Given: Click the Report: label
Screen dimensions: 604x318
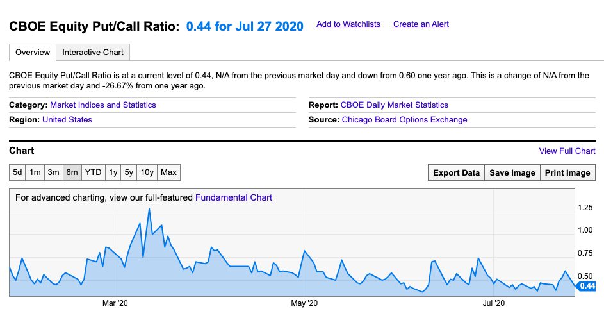Looking at the screenshot, I should pyautogui.click(x=323, y=105).
